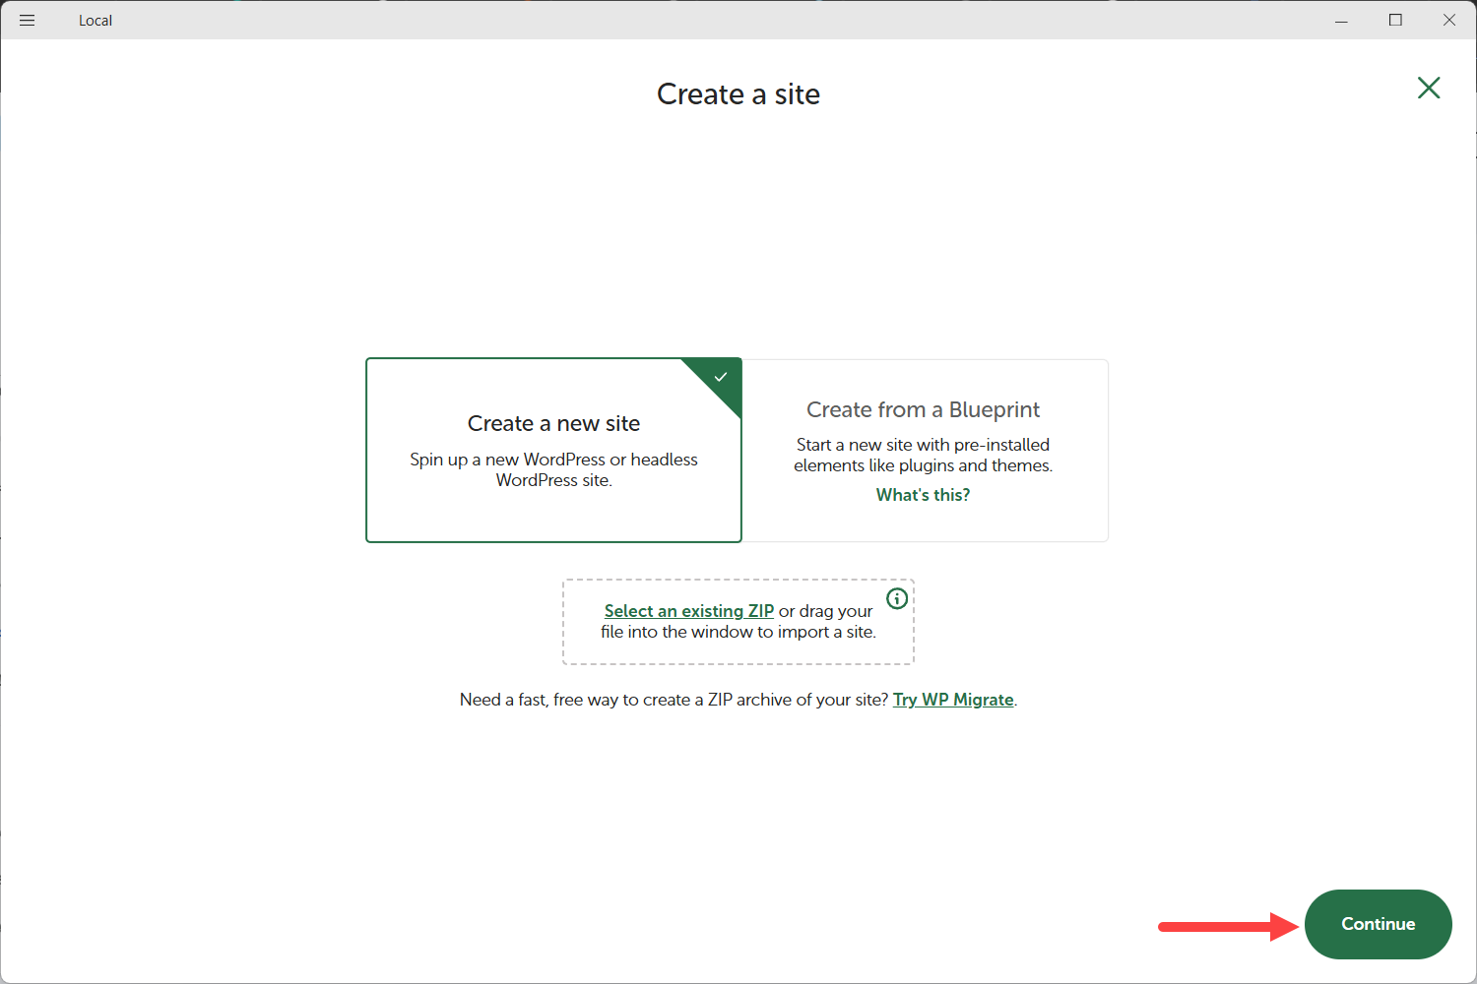Open the hamburger menu in title bar
Screen dimensions: 1477x984
point(27,20)
